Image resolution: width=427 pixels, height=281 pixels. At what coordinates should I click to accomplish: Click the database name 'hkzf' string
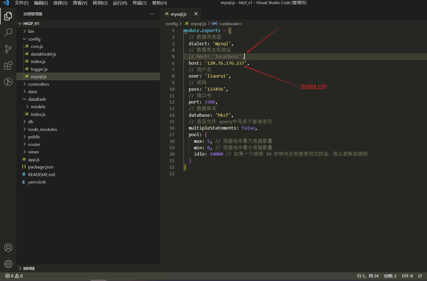click(223, 115)
